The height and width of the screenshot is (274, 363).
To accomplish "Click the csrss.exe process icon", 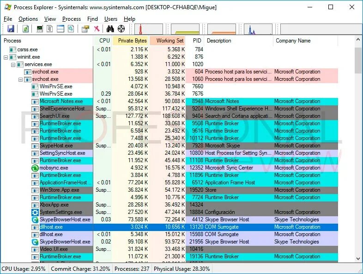I will [x=13, y=49].
